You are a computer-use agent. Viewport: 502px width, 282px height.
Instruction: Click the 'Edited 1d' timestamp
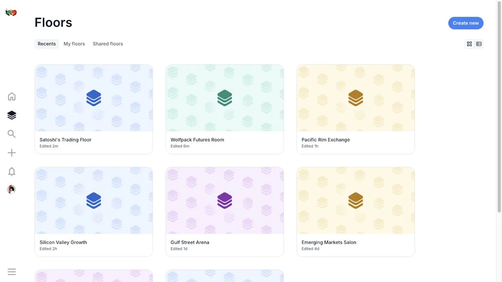[179, 249]
